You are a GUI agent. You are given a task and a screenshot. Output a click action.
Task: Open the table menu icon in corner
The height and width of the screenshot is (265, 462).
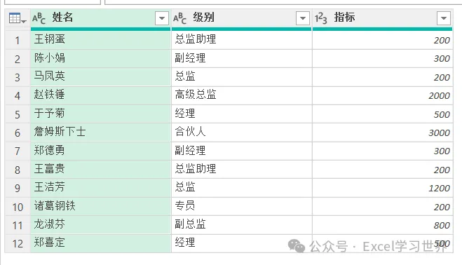click(x=18, y=18)
